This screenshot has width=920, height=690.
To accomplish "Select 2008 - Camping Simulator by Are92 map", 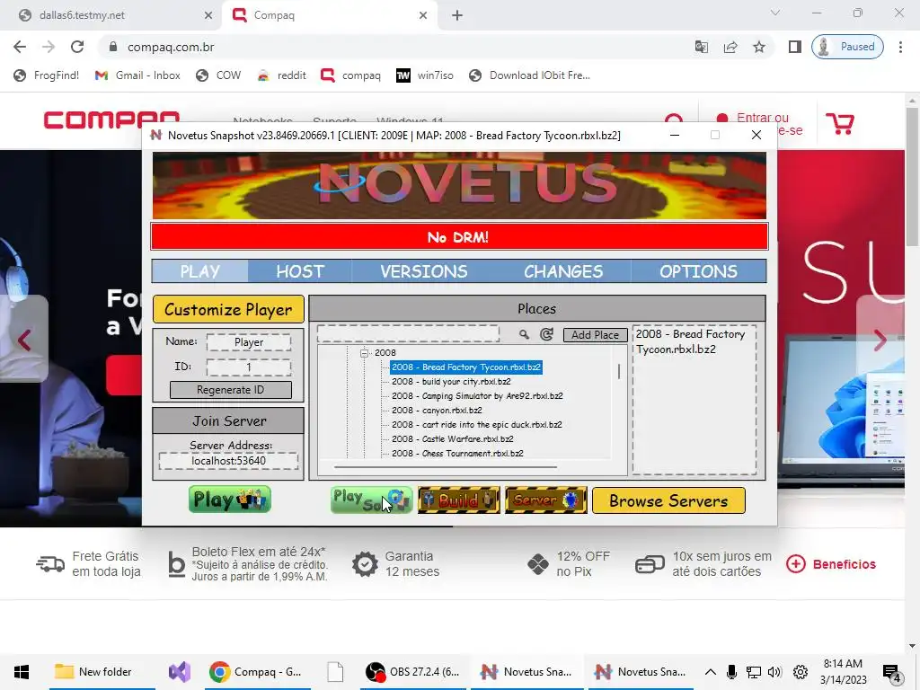I will [x=477, y=396].
